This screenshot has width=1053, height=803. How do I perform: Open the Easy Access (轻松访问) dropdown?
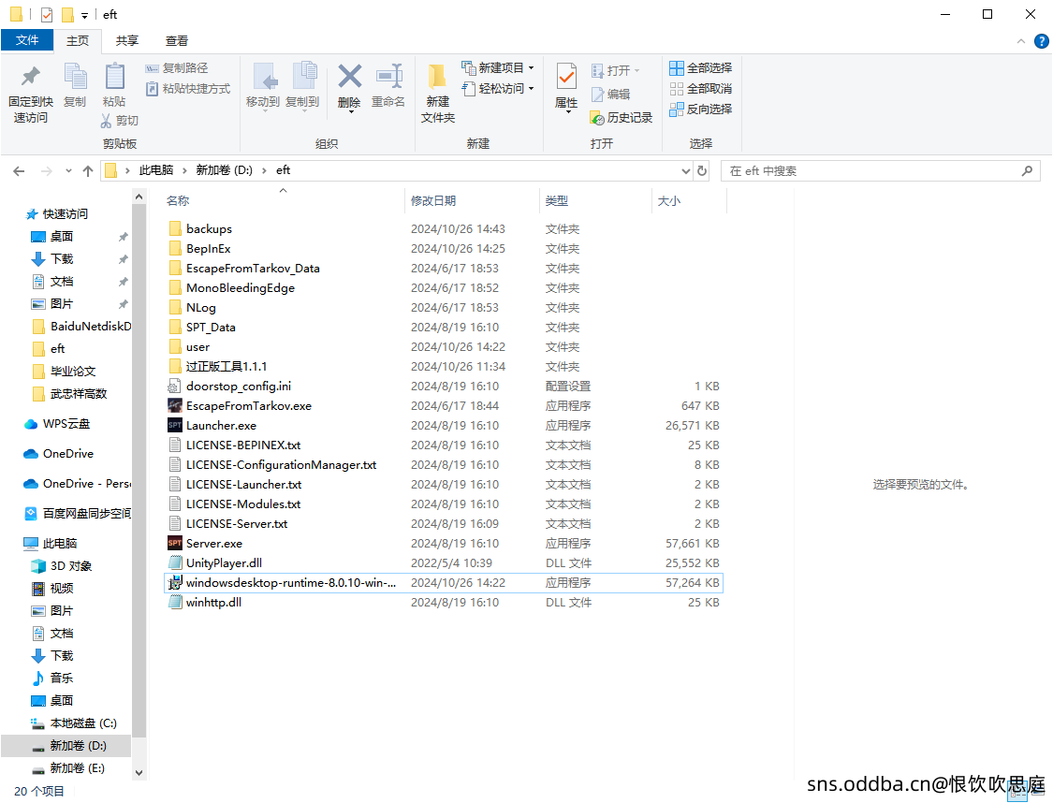pyautogui.click(x=498, y=89)
